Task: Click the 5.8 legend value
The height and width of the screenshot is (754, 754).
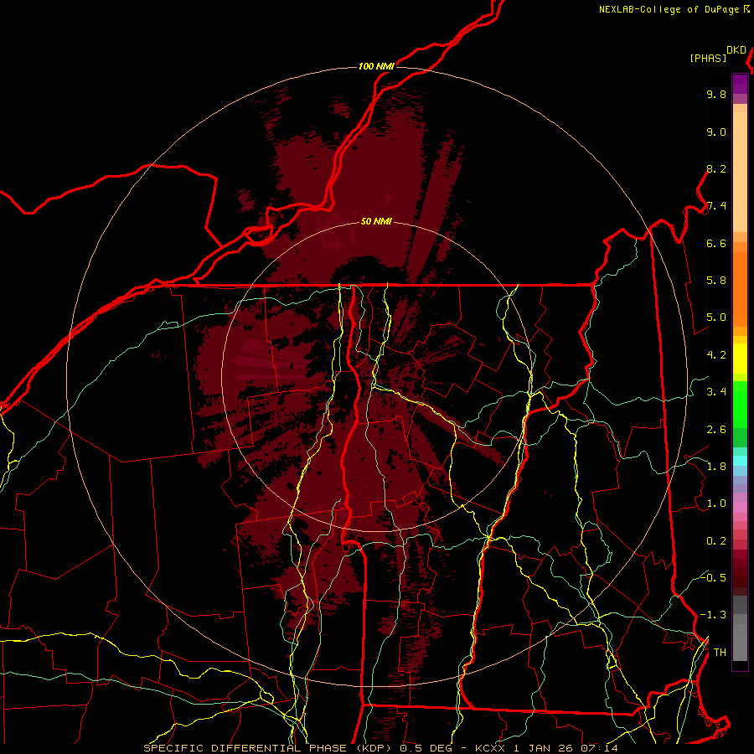Action: point(716,281)
